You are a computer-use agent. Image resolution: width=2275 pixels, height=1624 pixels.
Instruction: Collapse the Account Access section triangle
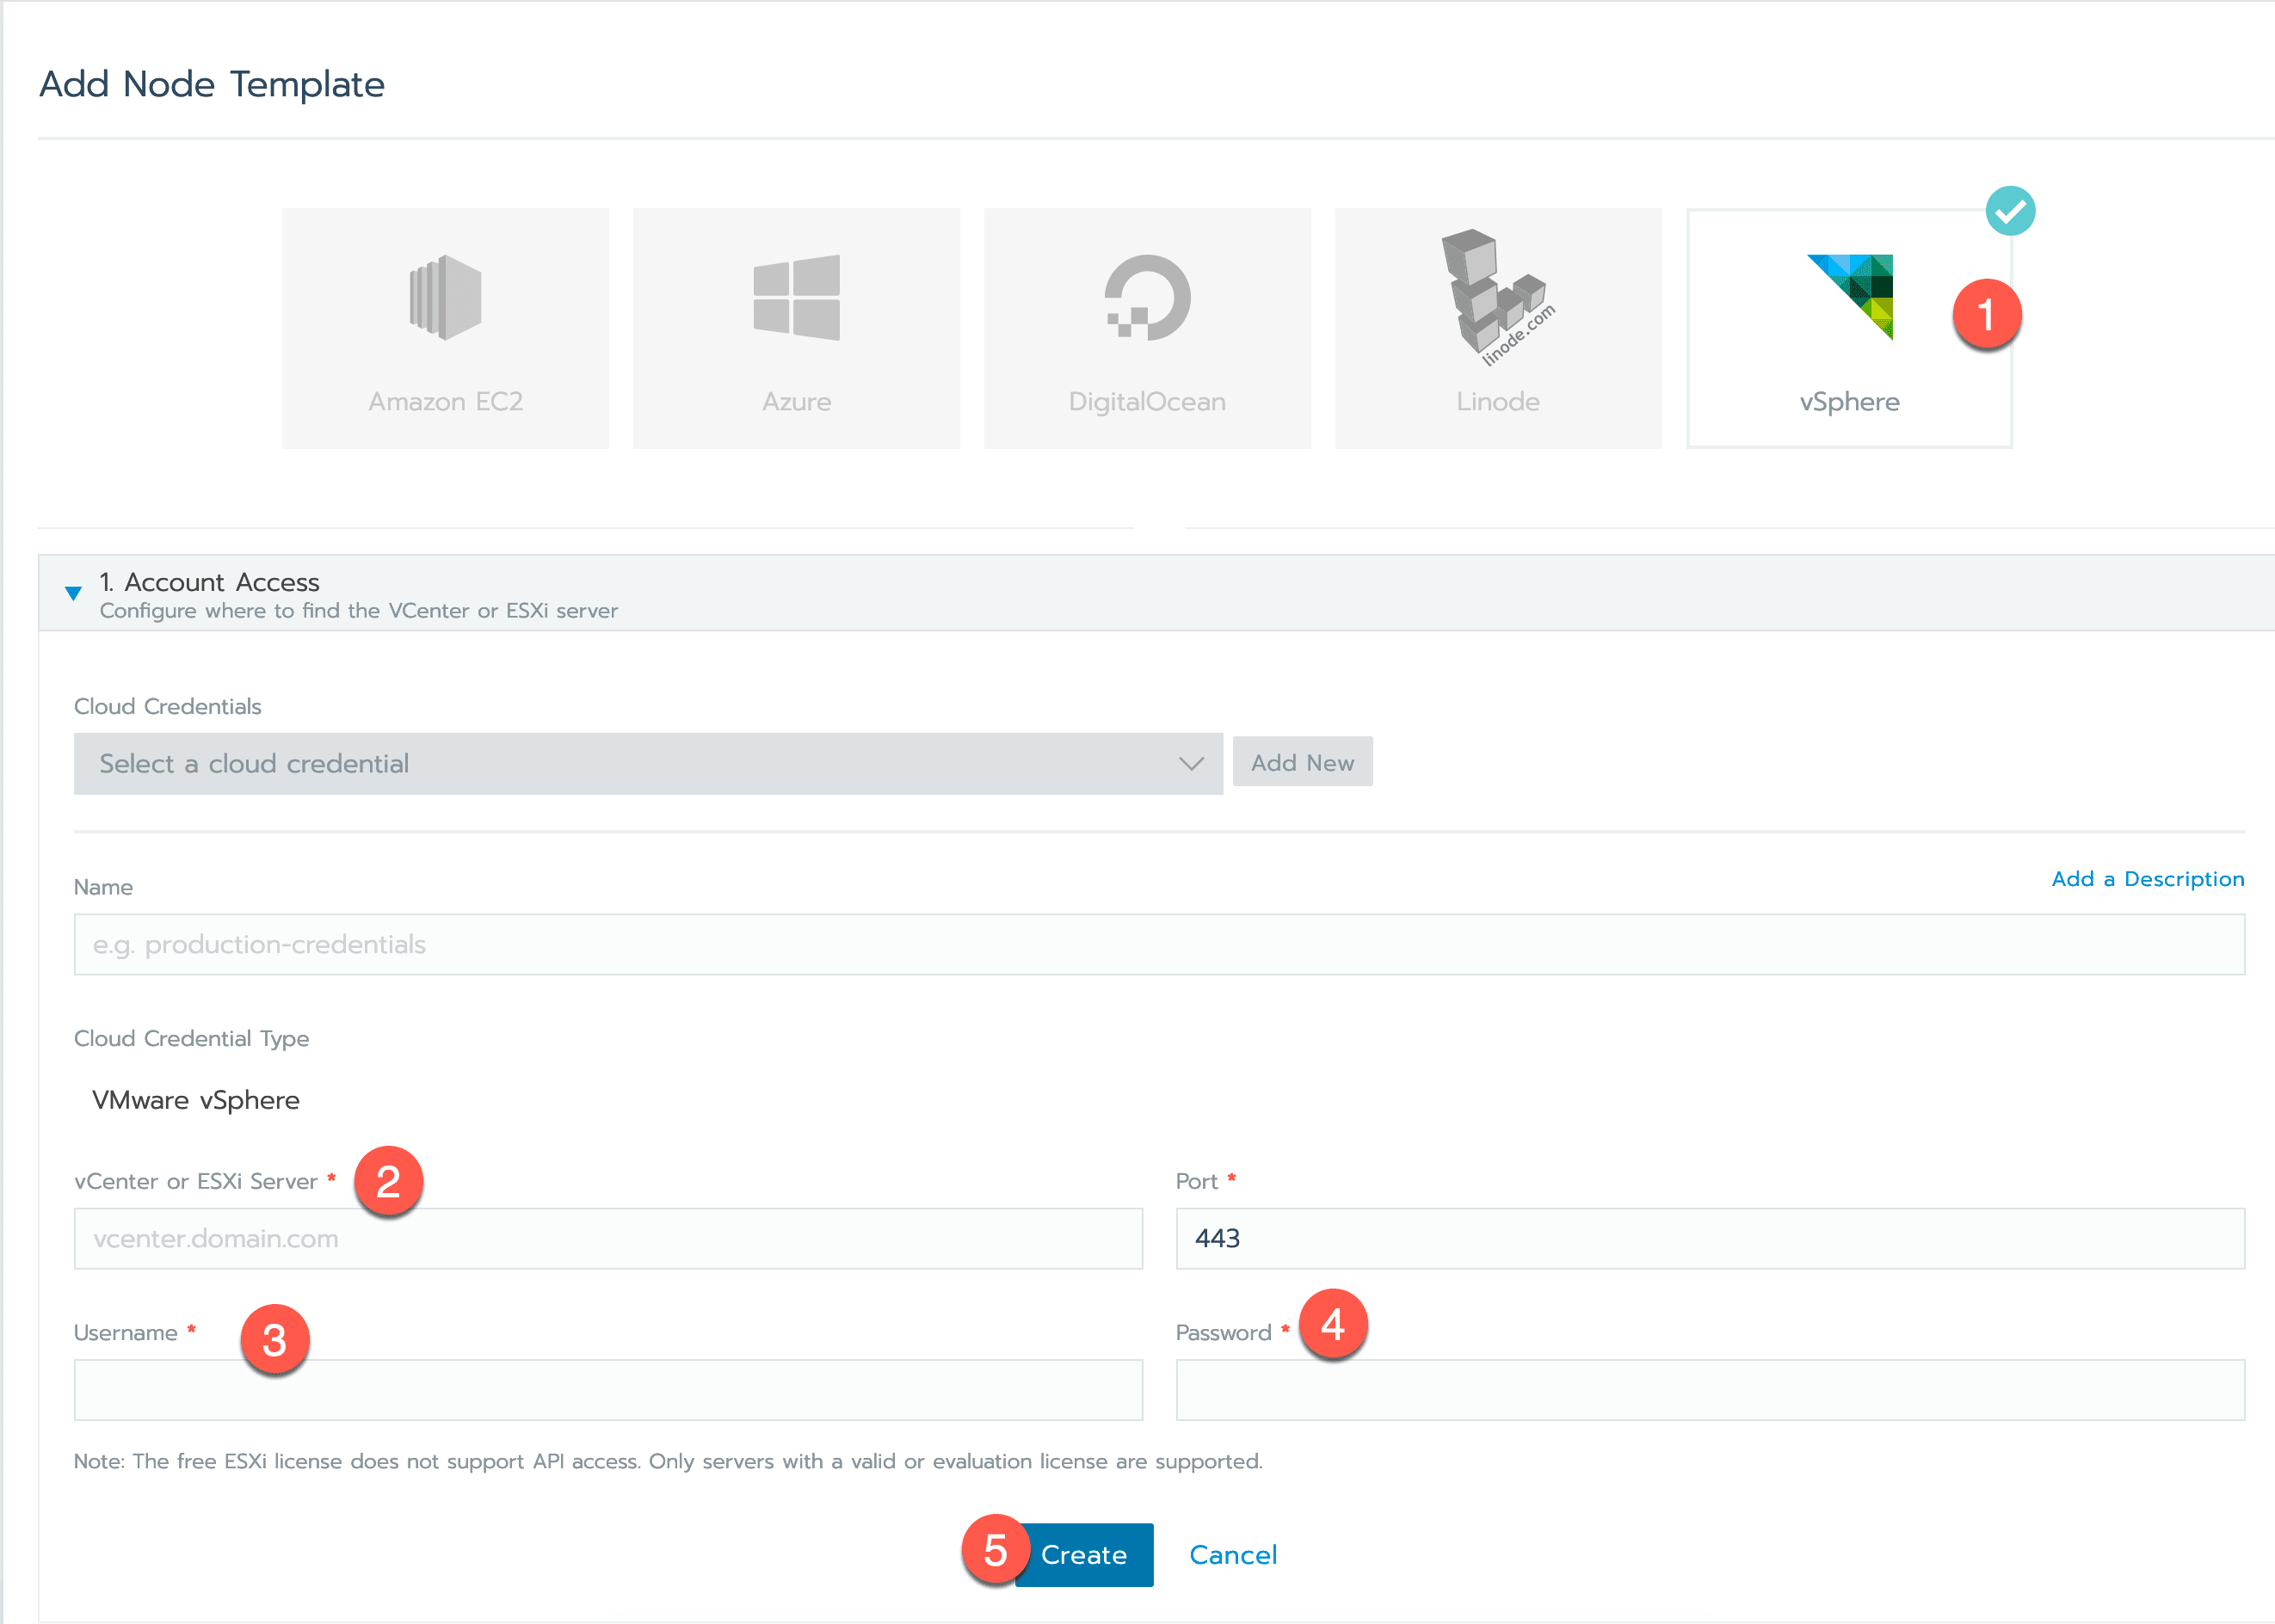73,593
